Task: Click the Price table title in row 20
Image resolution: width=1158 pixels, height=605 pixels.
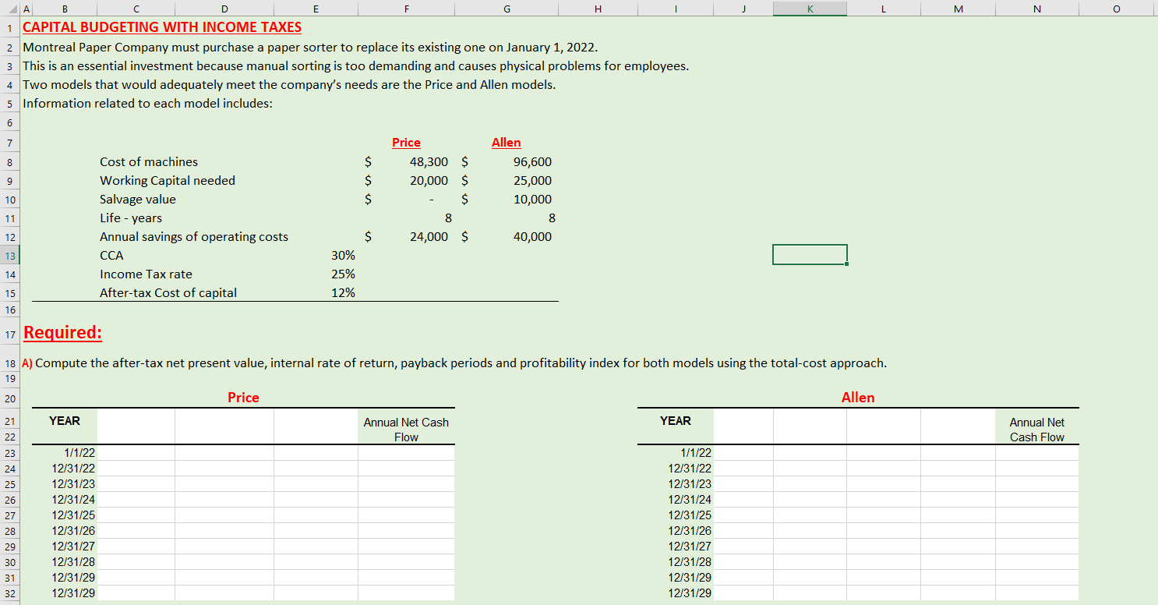Action: tap(243, 398)
